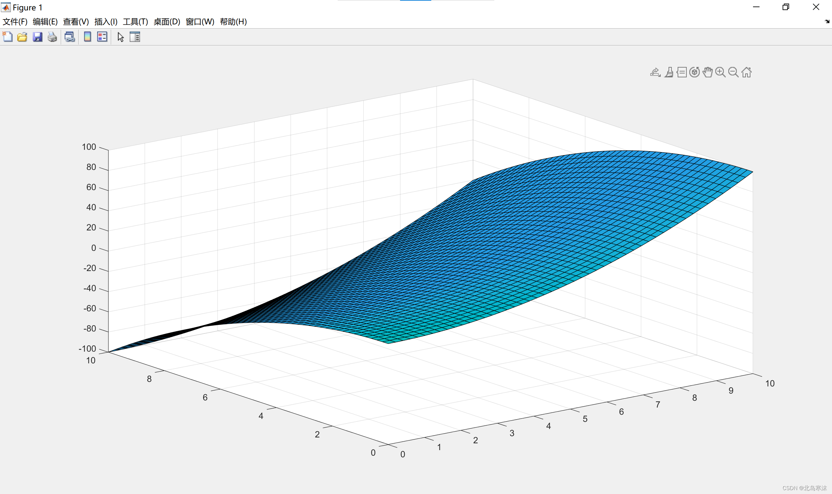Open the 桌面(D) menu

tap(167, 22)
